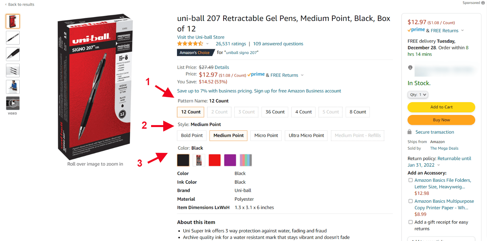Open the Visit the Uni-ball Store link
Image resolution: width=487 pixels, height=241 pixels.
[x=201, y=37]
